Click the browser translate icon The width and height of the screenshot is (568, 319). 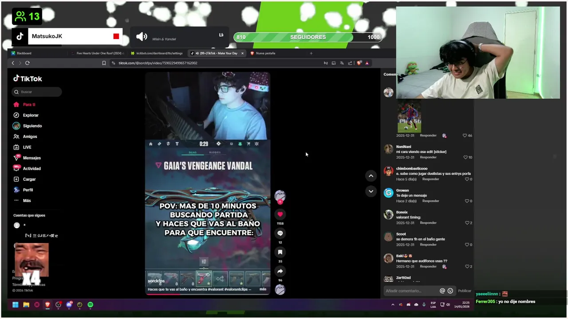tap(342, 63)
